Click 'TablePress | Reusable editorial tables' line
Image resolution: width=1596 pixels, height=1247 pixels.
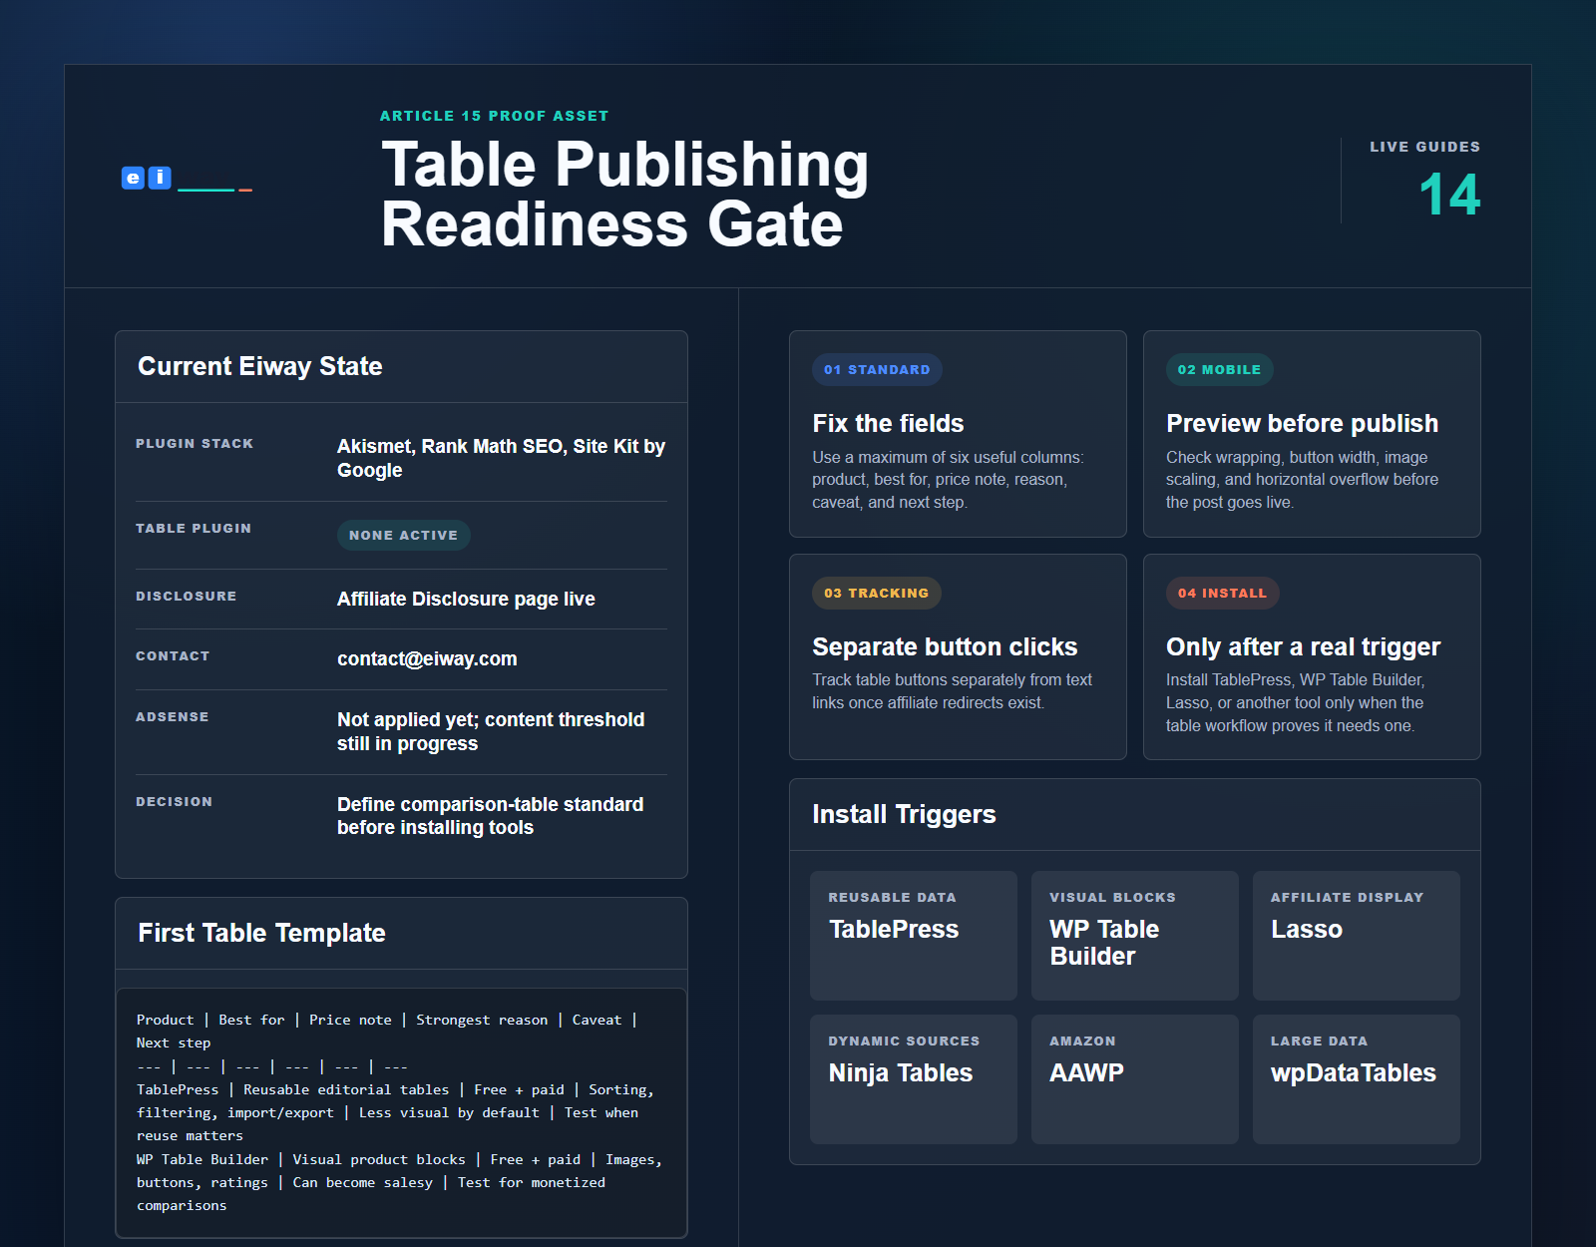tap(395, 1112)
